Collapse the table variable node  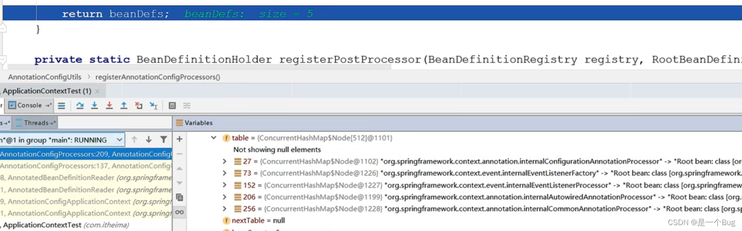[213, 138]
